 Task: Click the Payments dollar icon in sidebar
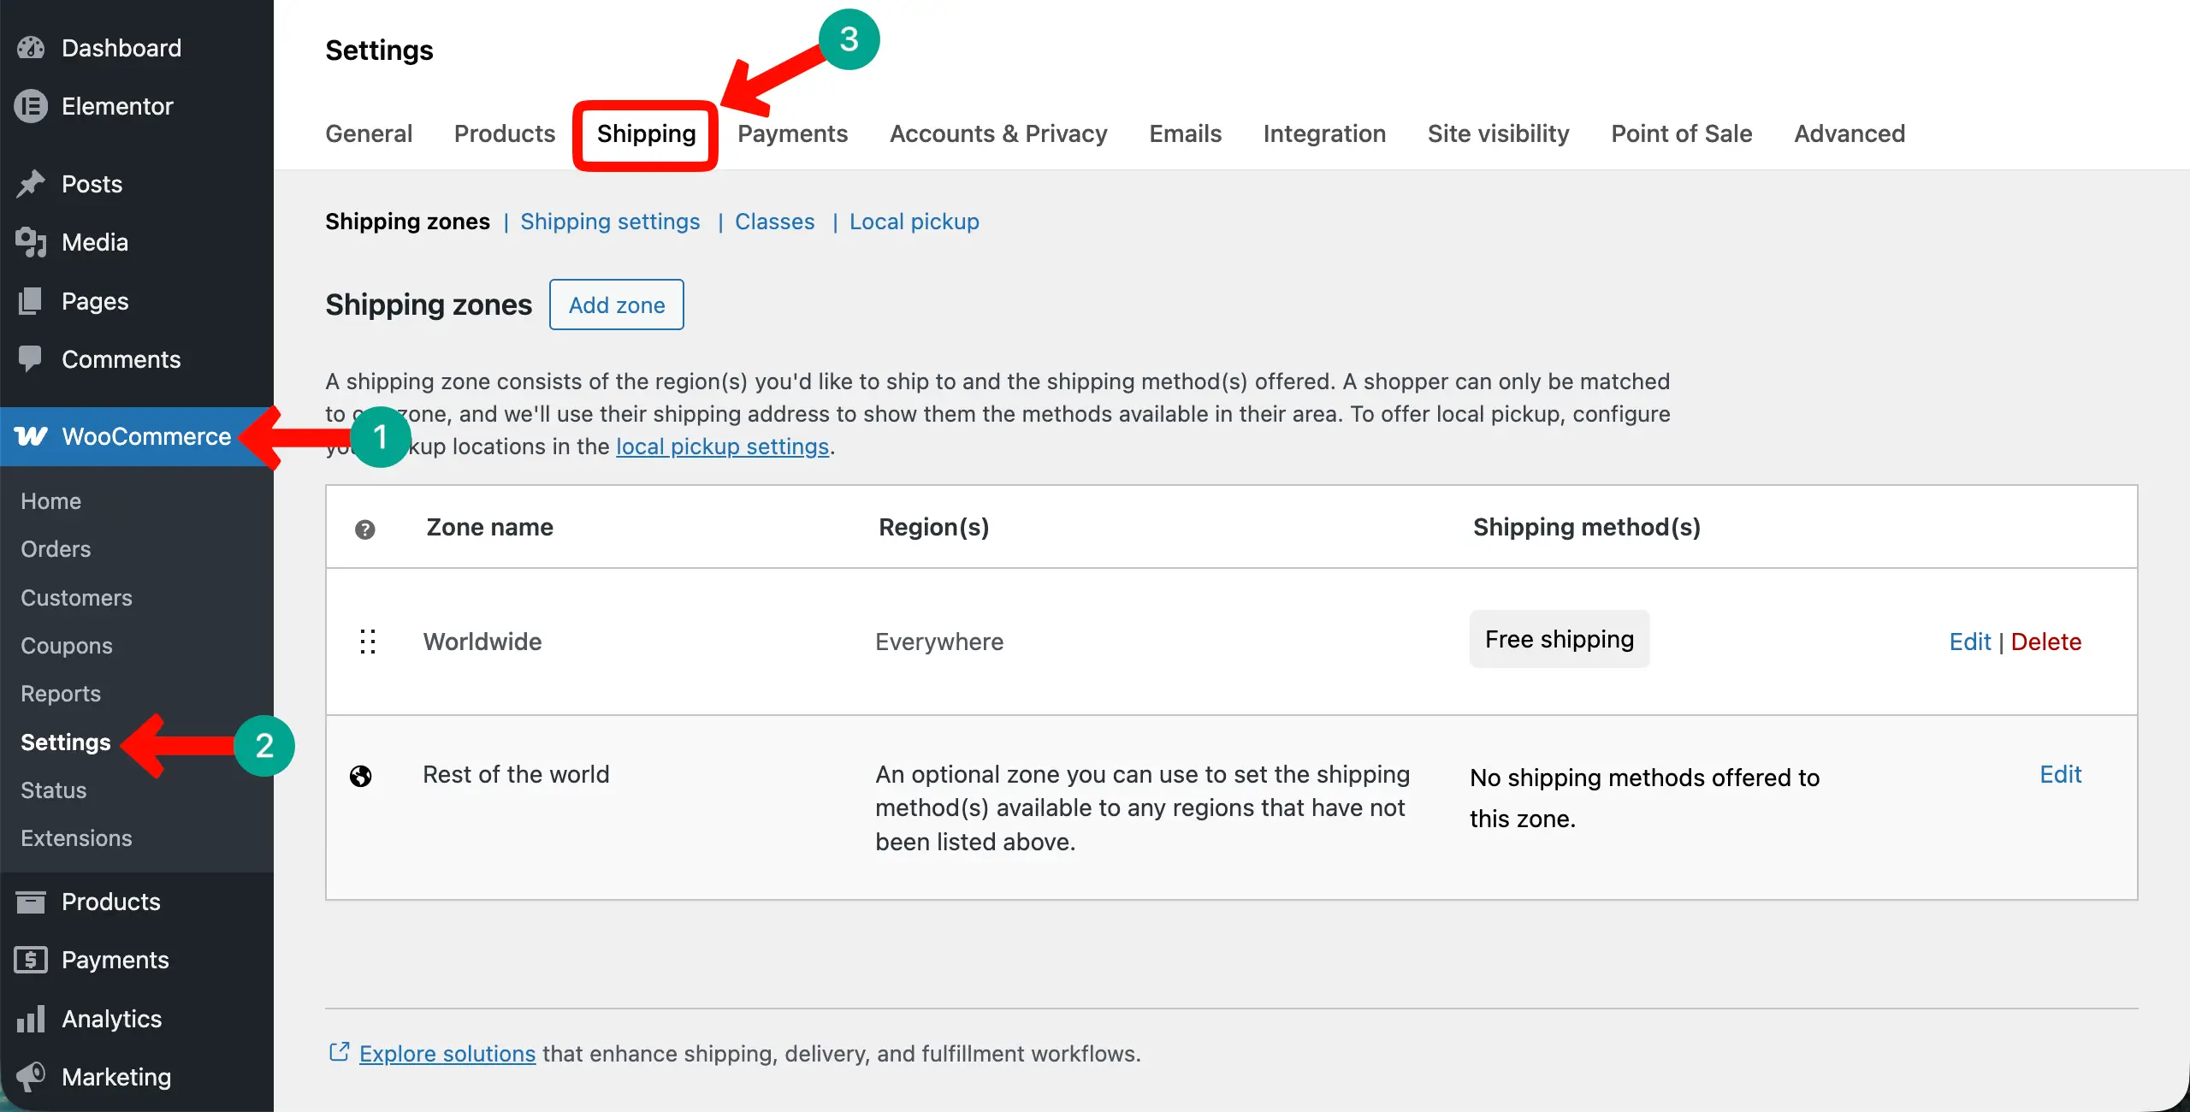[x=31, y=960]
